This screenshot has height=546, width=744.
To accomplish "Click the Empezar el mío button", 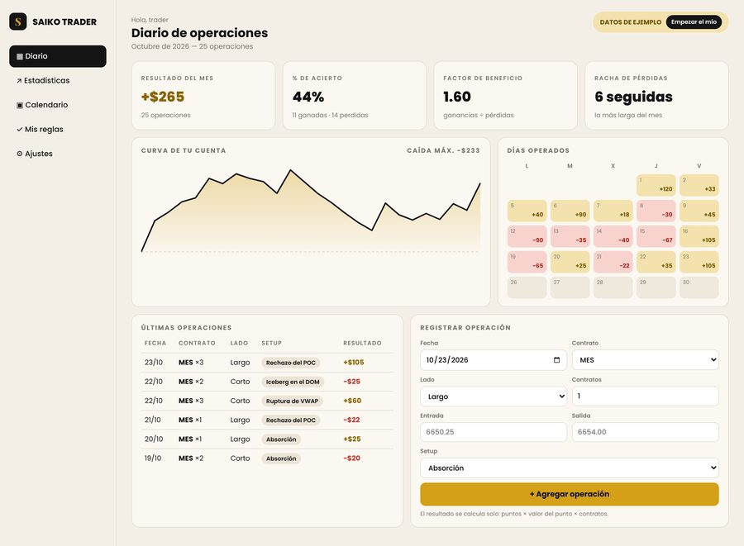I will (694, 21).
